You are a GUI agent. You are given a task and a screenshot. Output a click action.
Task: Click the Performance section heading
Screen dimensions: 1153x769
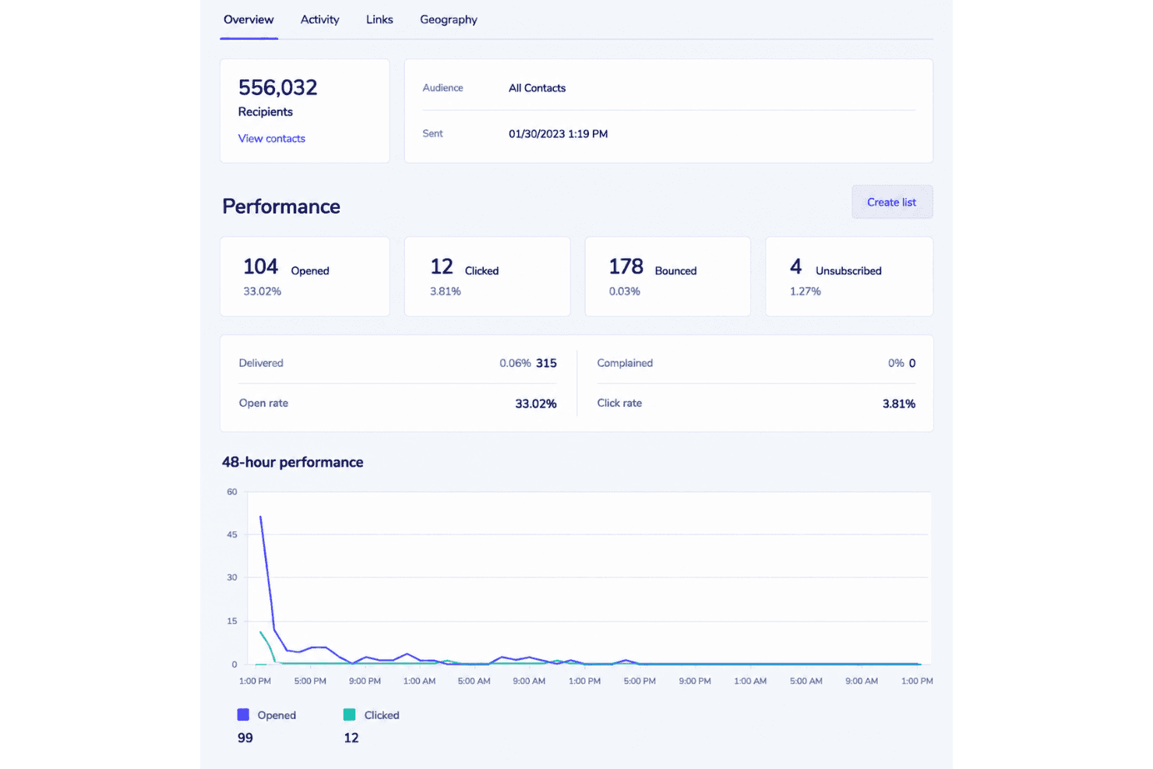(281, 206)
